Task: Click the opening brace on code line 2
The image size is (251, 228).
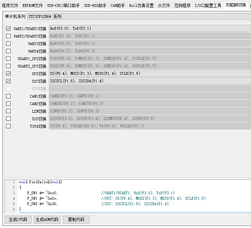Action: coord(20,187)
